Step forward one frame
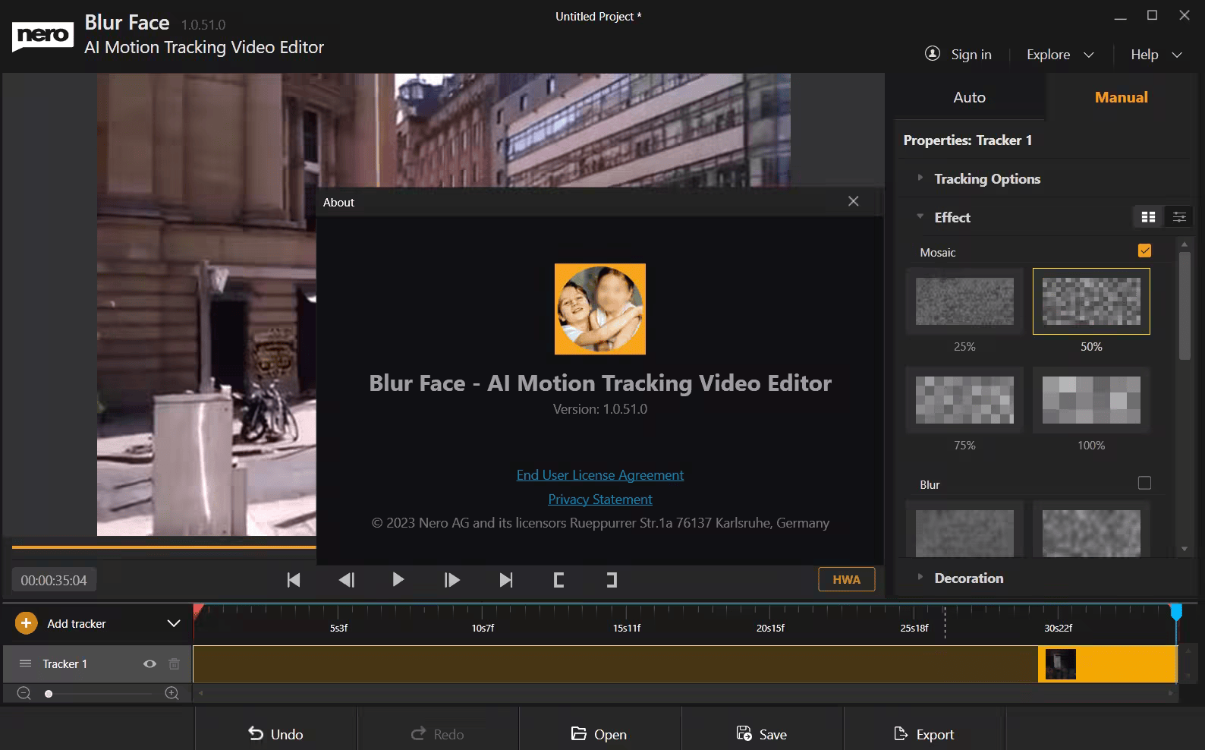 [x=451, y=580]
